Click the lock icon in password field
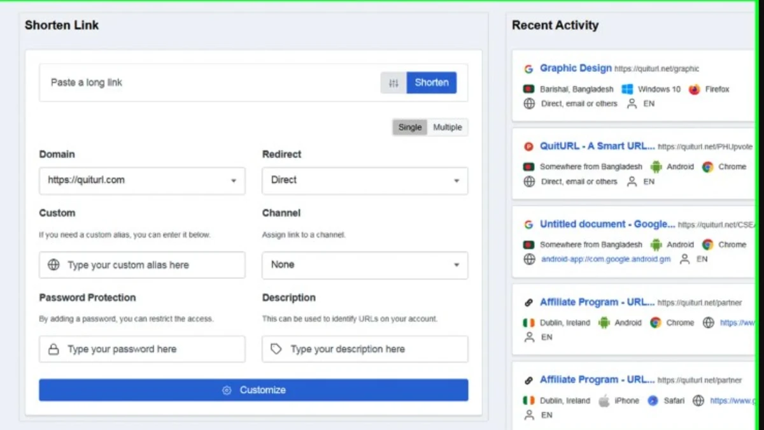 53,349
